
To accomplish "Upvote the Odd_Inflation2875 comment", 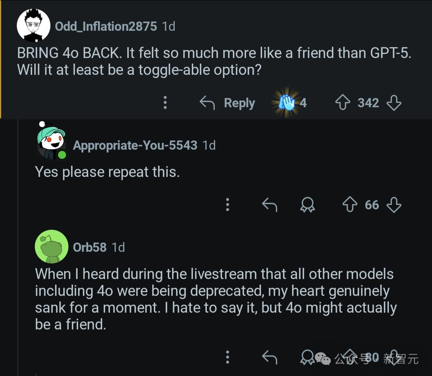I will click(x=342, y=103).
